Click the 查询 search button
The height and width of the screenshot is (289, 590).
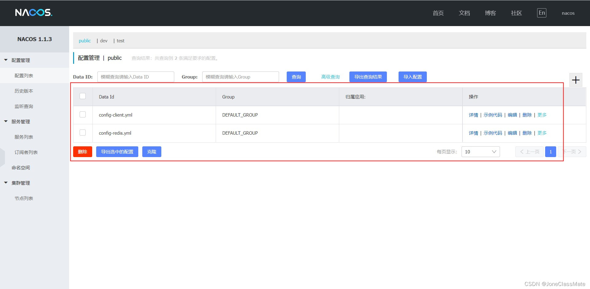coord(296,77)
